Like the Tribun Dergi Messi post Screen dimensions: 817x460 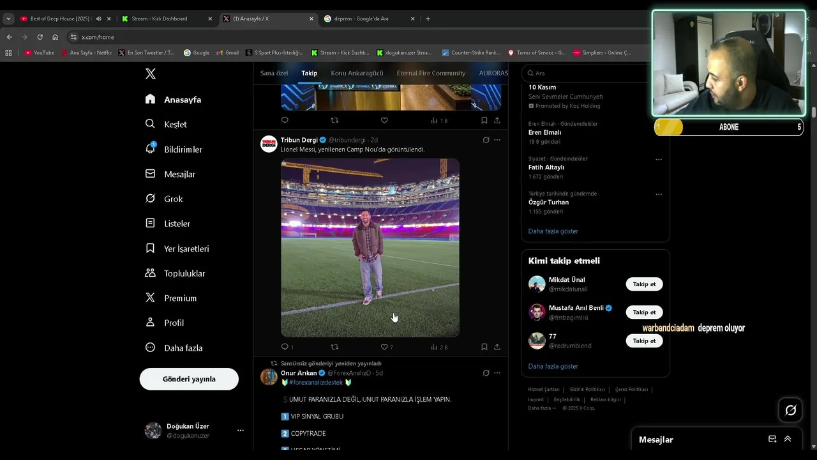coord(384,347)
